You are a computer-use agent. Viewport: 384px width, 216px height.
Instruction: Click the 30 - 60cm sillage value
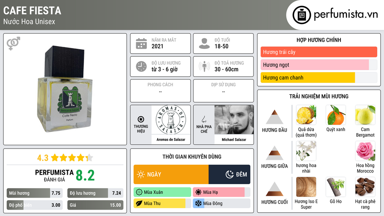[x=226, y=69]
